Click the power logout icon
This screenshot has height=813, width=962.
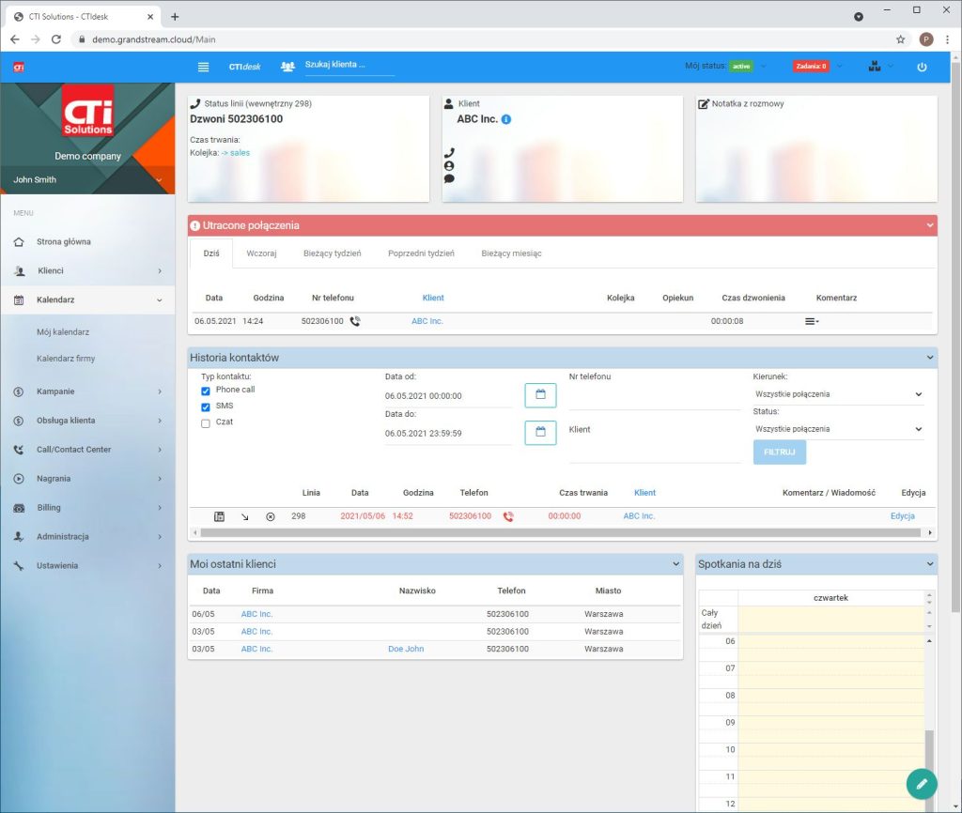pyautogui.click(x=921, y=67)
